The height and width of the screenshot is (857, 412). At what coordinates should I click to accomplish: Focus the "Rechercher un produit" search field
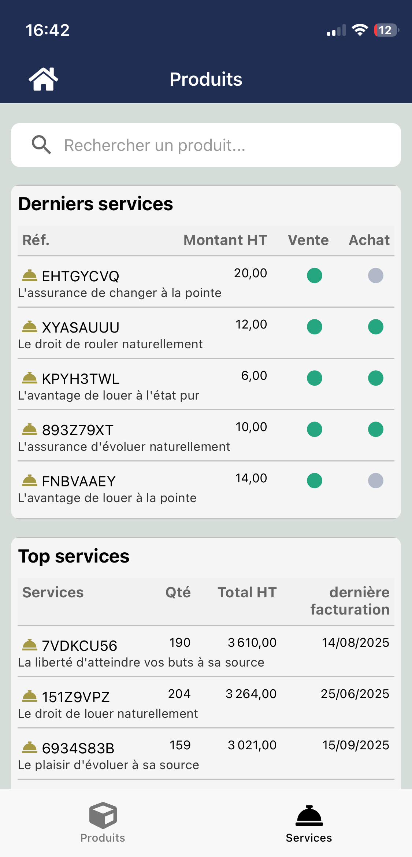click(220, 145)
